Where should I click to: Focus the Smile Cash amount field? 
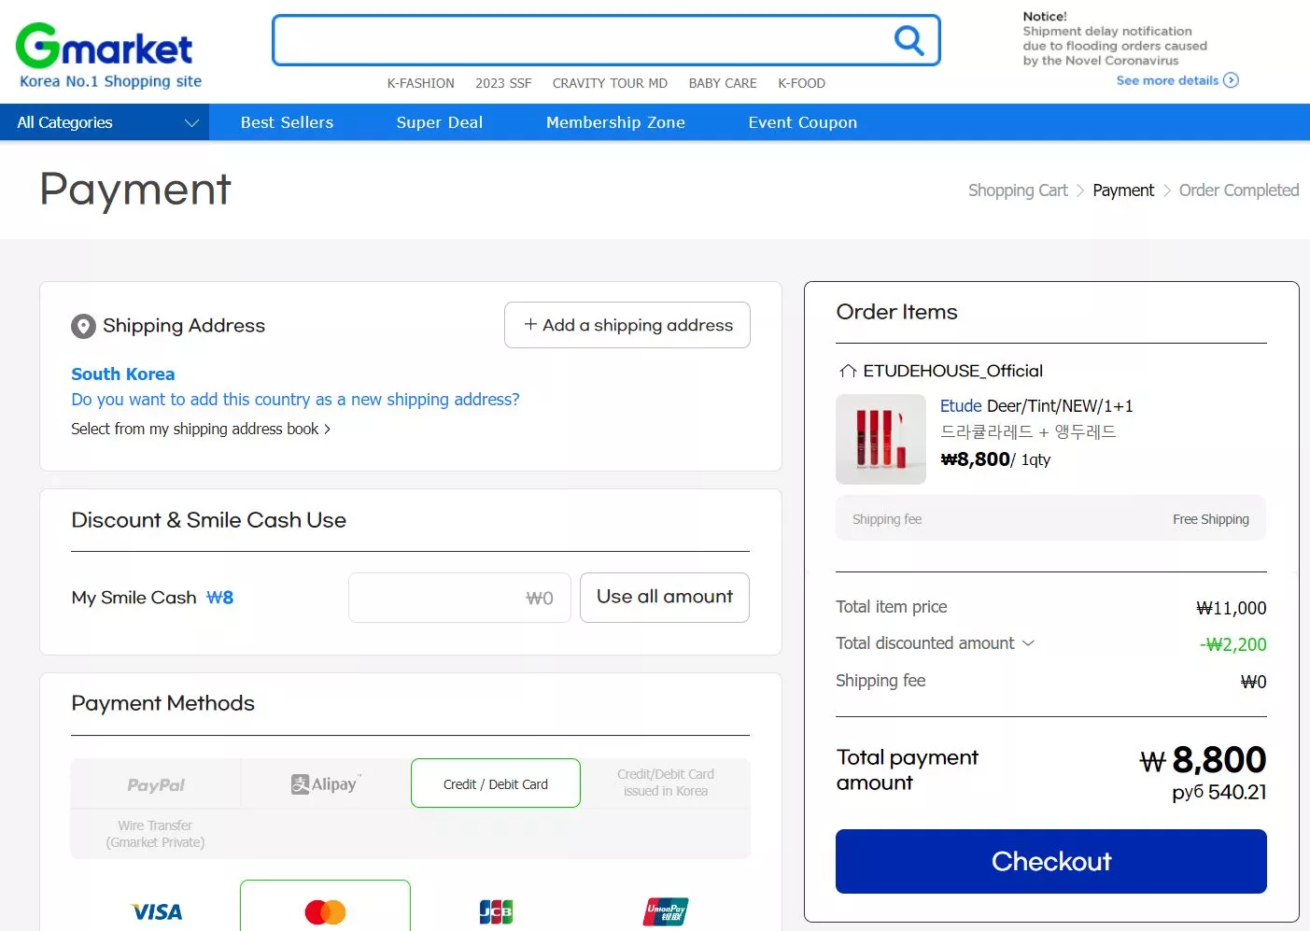(x=459, y=598)
